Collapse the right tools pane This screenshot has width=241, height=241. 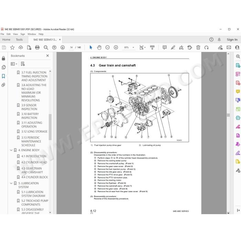coord(238,210)
